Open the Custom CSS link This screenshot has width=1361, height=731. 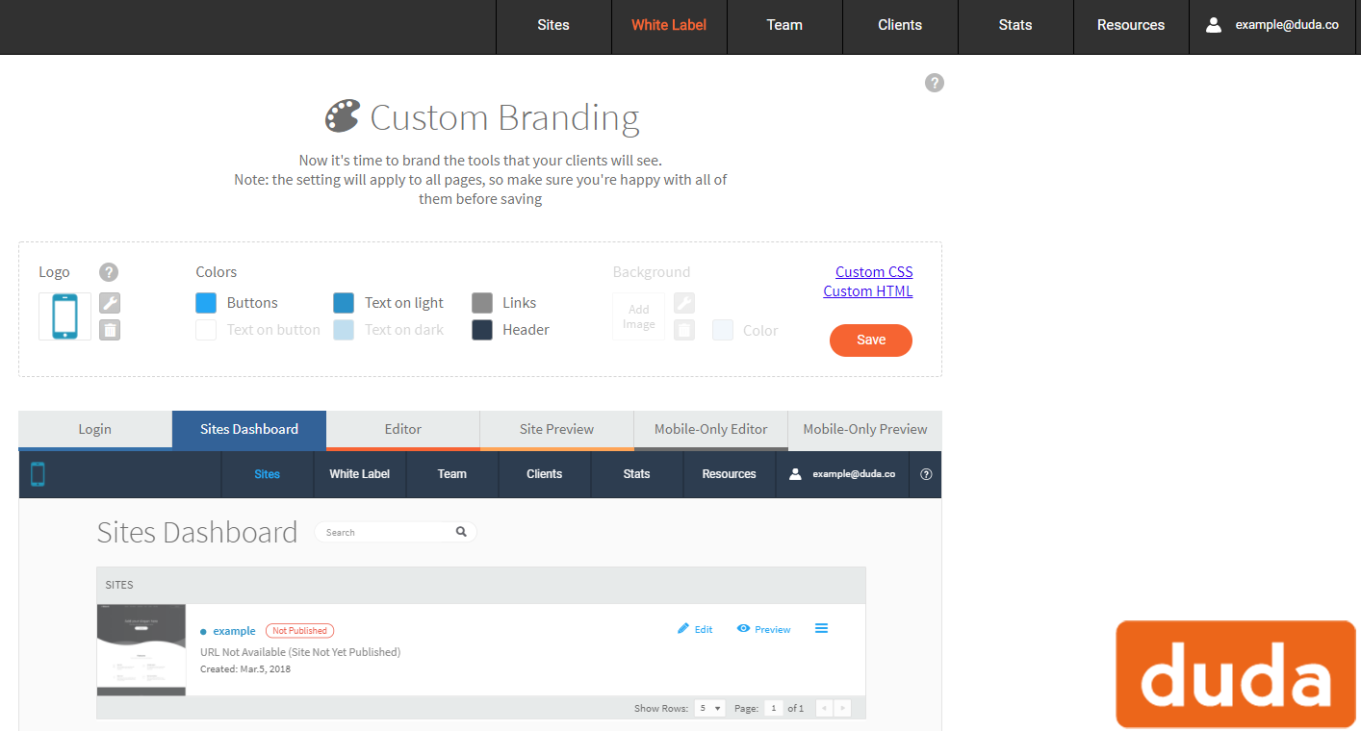click(874, 272)
